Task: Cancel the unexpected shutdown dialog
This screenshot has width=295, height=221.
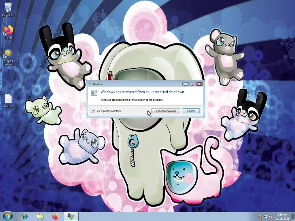Action: point(191,111)
